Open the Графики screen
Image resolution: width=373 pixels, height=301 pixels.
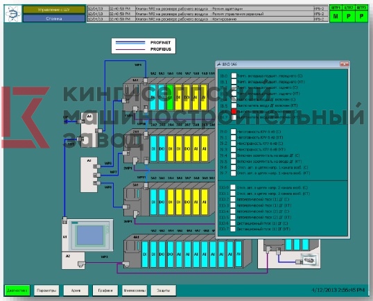point(105,291)
